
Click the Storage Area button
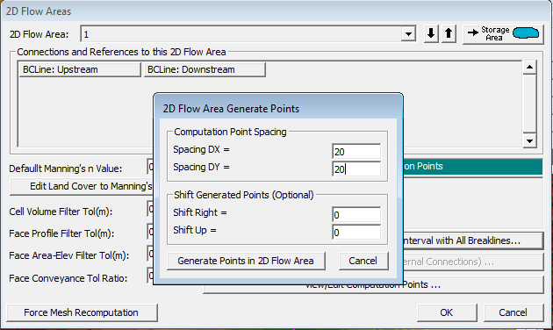tap(503, 34)
